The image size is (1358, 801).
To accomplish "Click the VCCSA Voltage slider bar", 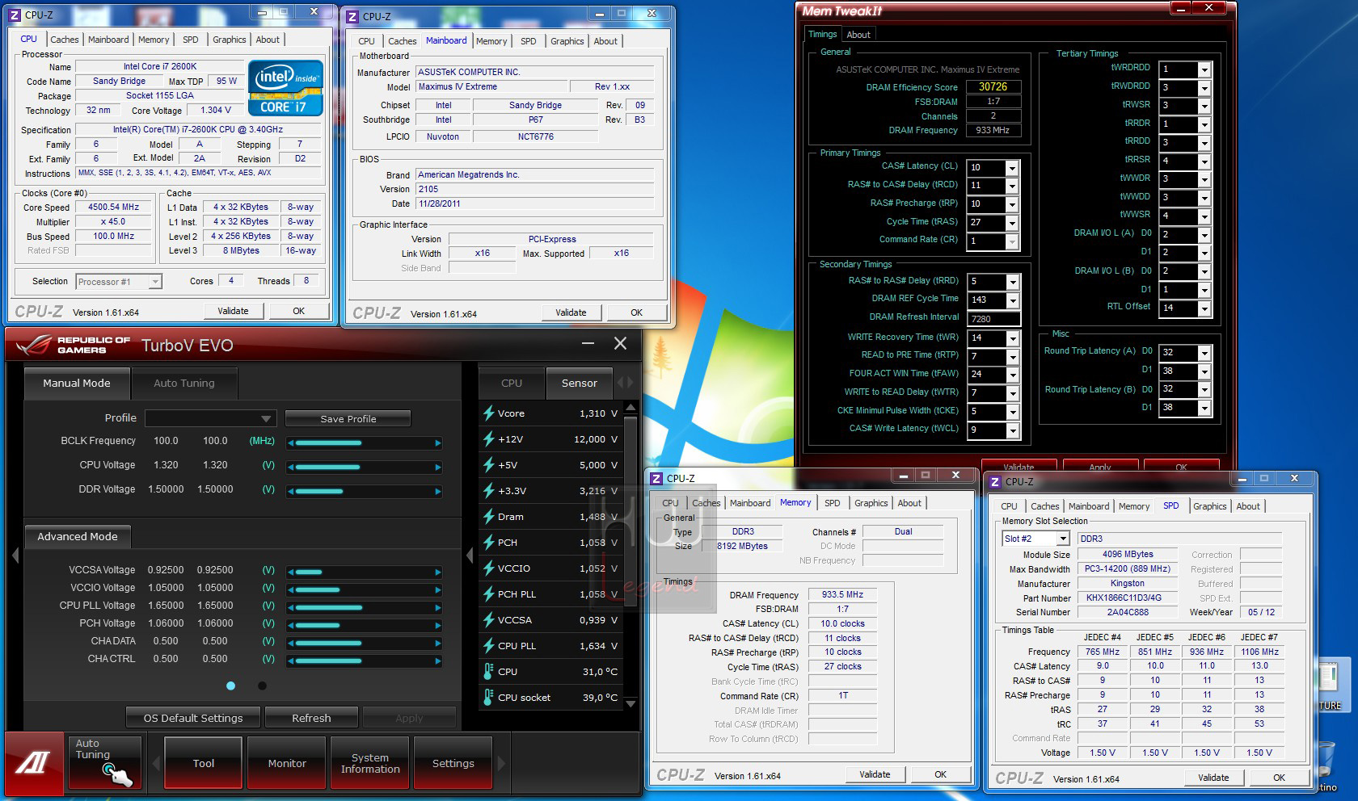I will pyautogui.click(x=365, y=572).
